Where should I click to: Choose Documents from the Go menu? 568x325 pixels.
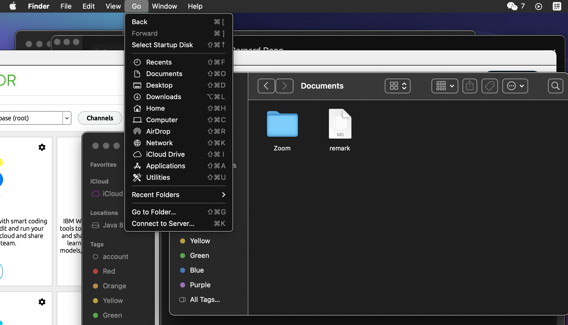point(178,74)
